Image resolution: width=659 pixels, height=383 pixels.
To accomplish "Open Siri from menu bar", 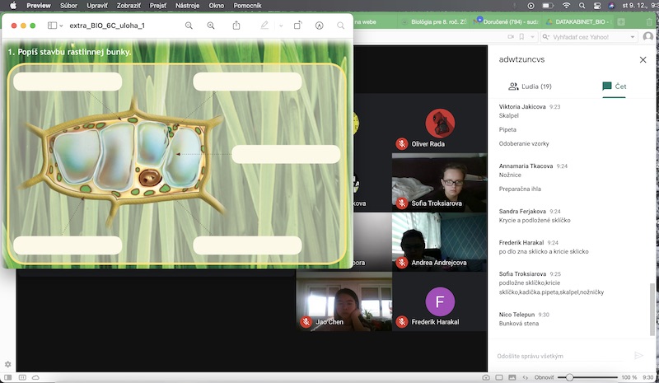I will [611, 6].
